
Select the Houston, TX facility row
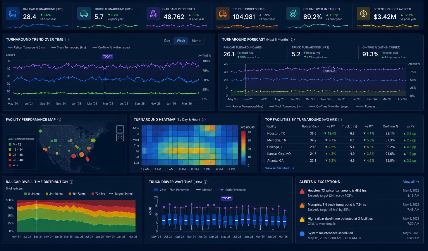(x=342, y=133)
